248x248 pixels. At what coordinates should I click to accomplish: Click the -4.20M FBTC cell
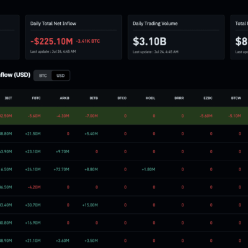(x=34, y=187)
